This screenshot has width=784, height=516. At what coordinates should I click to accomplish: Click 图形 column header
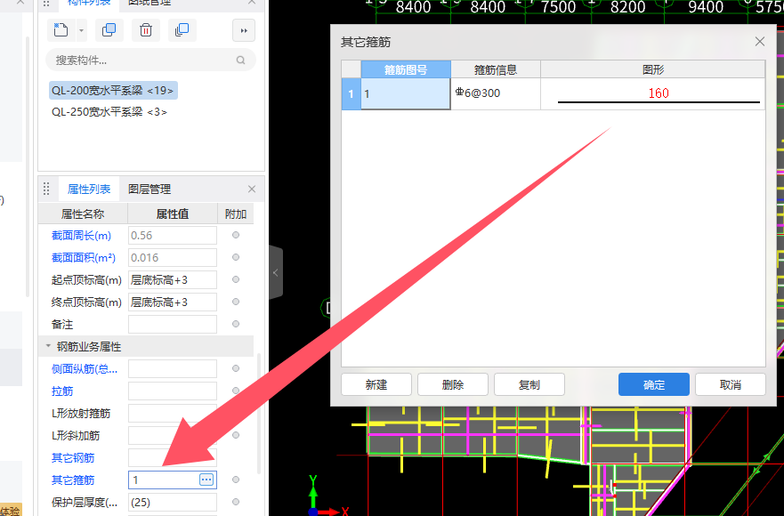tap(652, 69)
